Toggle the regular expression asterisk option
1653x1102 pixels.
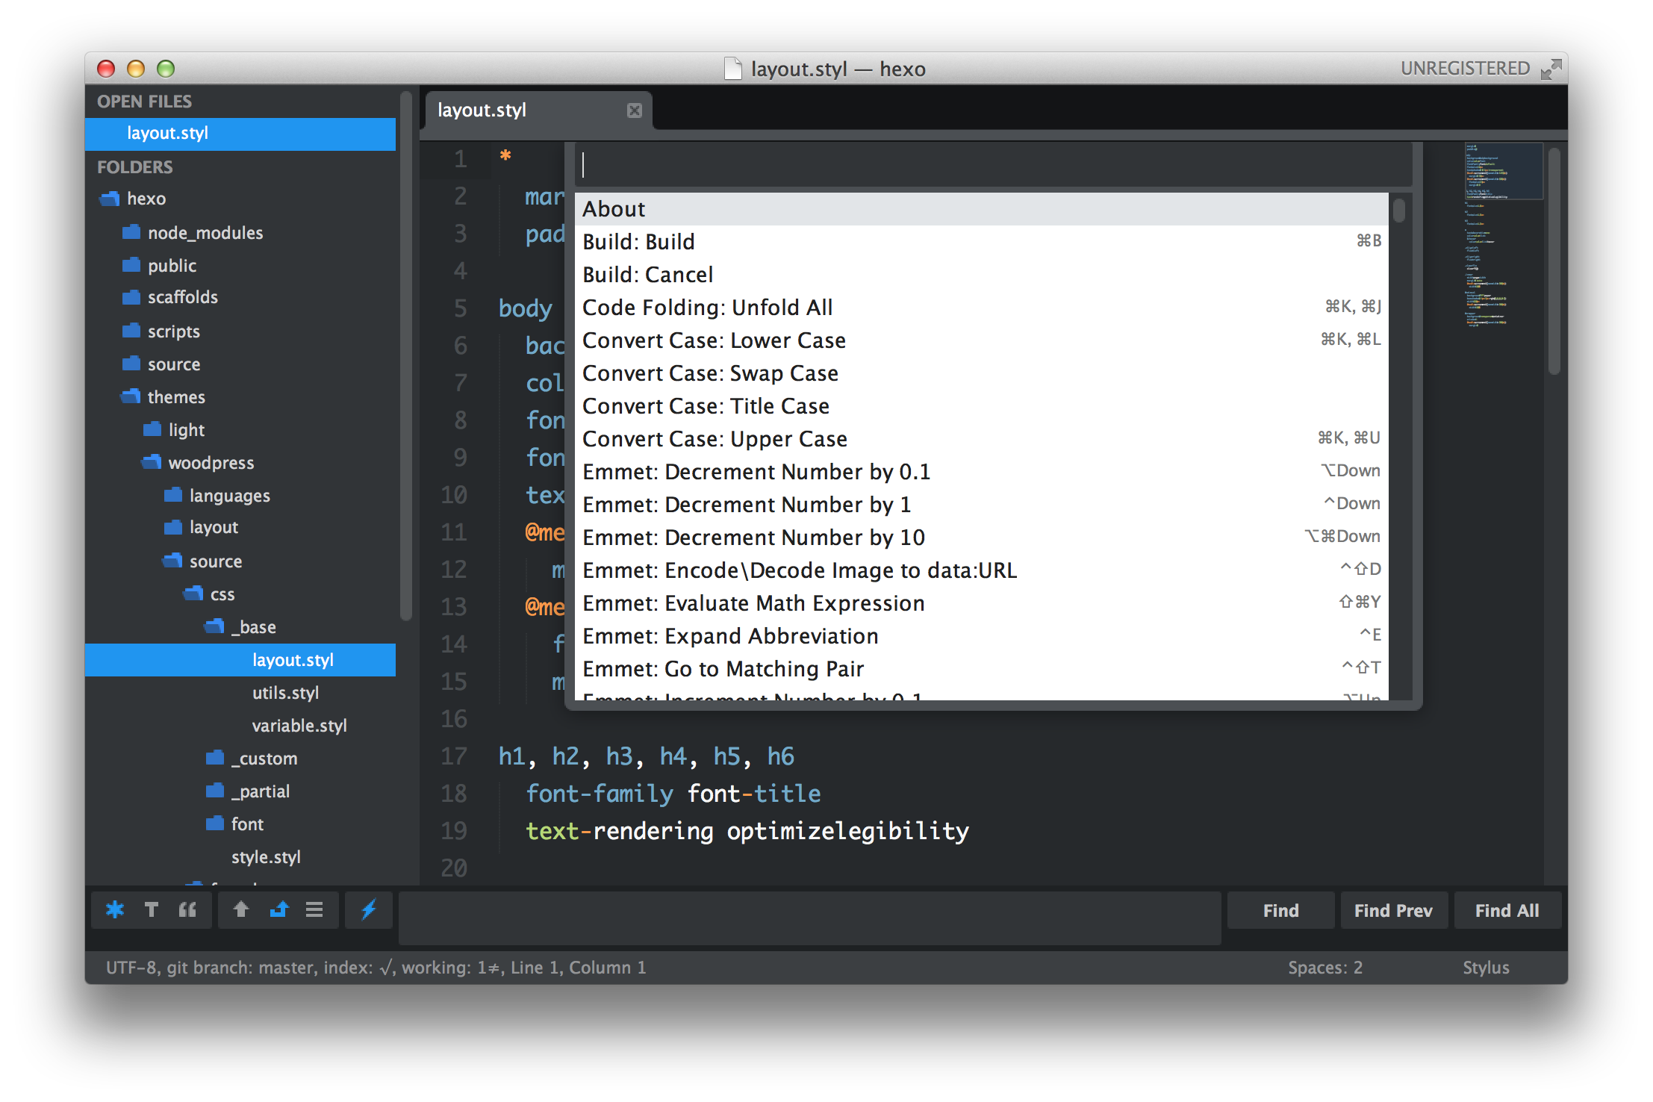[x=115, y=909]
